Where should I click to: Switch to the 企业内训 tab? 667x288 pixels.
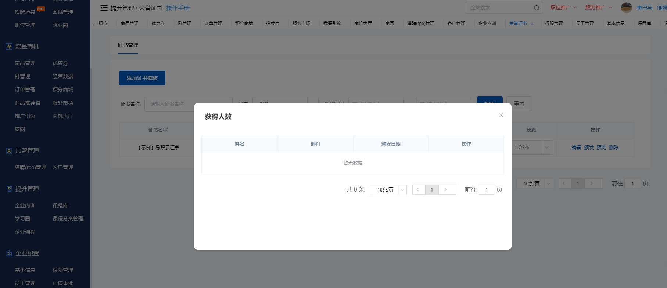[x=487, y=23]
